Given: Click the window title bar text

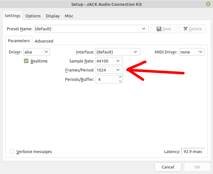Looking at the screenshot, I should point(107,4).
